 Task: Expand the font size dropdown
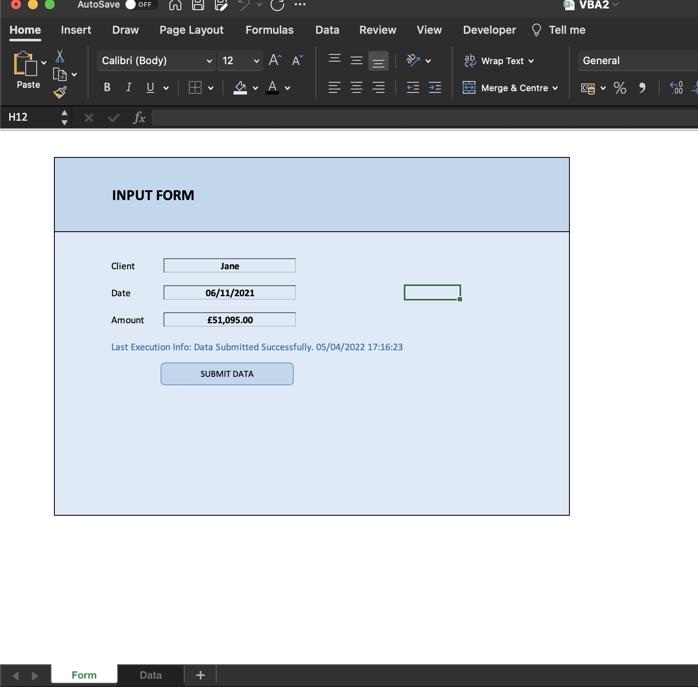tap(256, 61)
